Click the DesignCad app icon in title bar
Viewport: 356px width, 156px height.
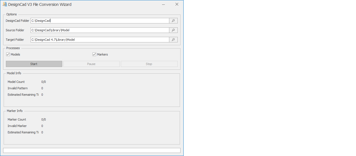click(x=5, y=4)
